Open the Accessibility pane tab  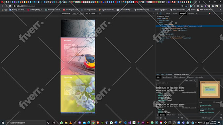[x=199, y=77]
